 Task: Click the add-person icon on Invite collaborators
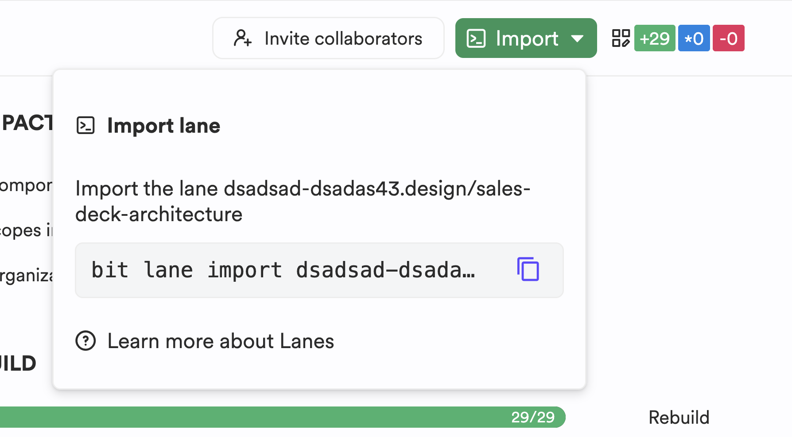pos(242,38)
